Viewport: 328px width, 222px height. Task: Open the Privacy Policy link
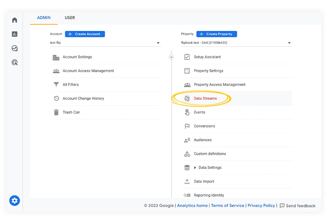(x=261, y=206)
